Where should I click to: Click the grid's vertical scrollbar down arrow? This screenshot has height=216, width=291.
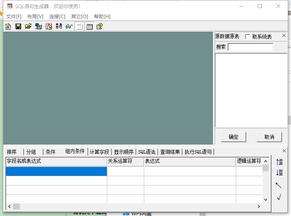(x=265, y=199)
